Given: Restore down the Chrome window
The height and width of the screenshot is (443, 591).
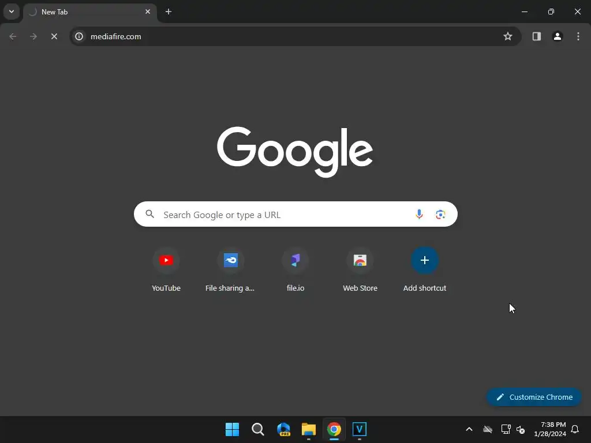Looking at the screenshot, I should [551, 12].
